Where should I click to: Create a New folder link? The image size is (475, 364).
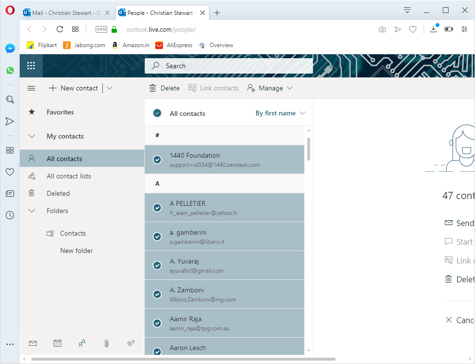click(x=76, y=251)
